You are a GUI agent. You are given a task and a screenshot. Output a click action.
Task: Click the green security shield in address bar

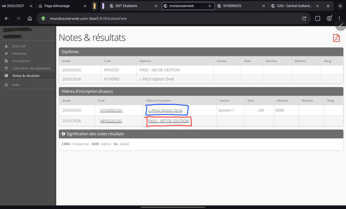[x=43, y=18]
